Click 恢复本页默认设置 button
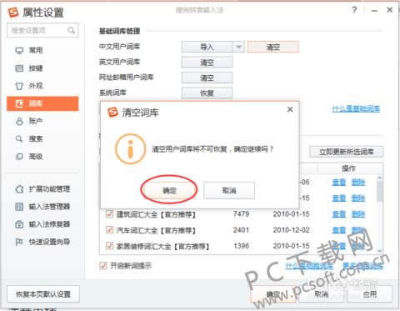The image size is (400, 311). pyautogui.click(x=43, y=294)
